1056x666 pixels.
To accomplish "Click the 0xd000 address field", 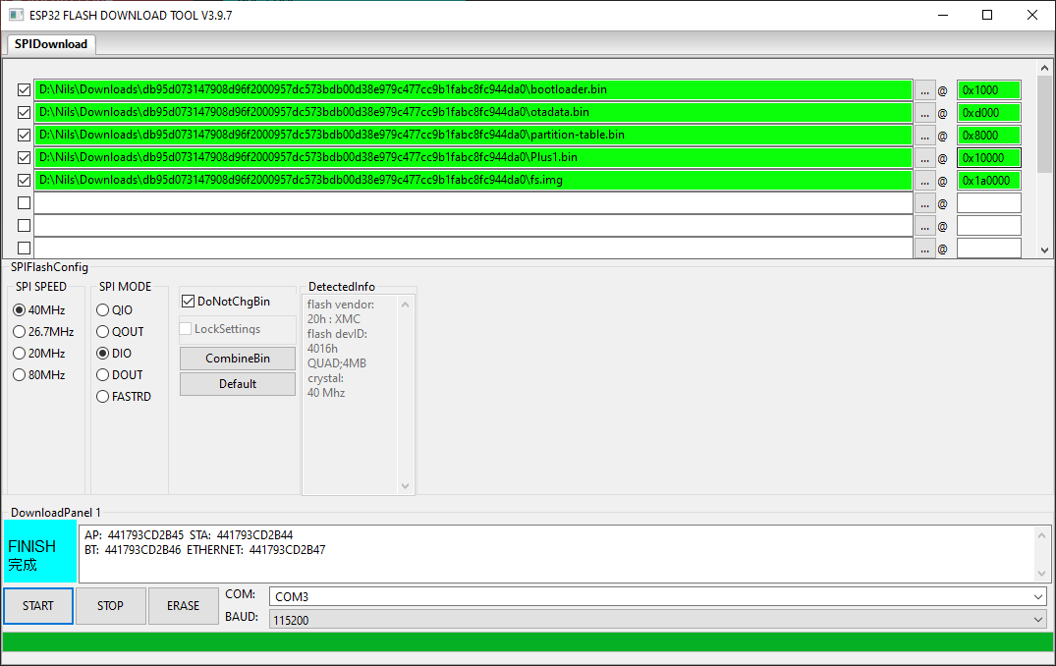I will click(988, 112).
